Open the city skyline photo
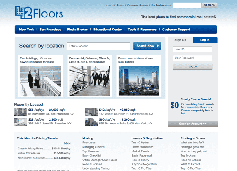 139,80
